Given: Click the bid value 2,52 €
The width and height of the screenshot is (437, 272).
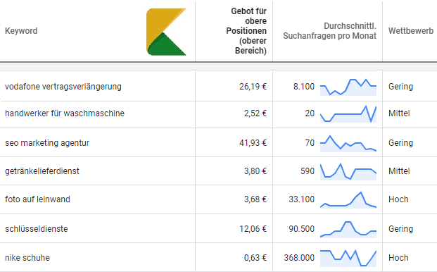Looking at the screenshot, I should coord(255,113).
